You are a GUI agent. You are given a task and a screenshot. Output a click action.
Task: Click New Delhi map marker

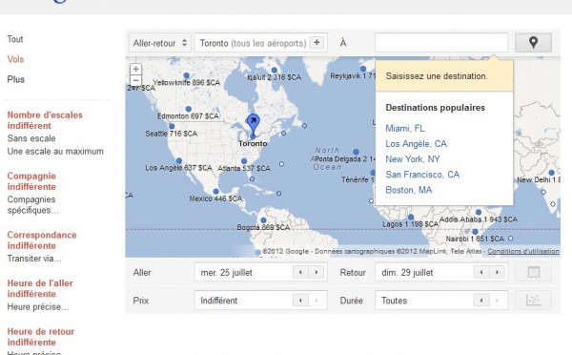(x=552, y=173)
